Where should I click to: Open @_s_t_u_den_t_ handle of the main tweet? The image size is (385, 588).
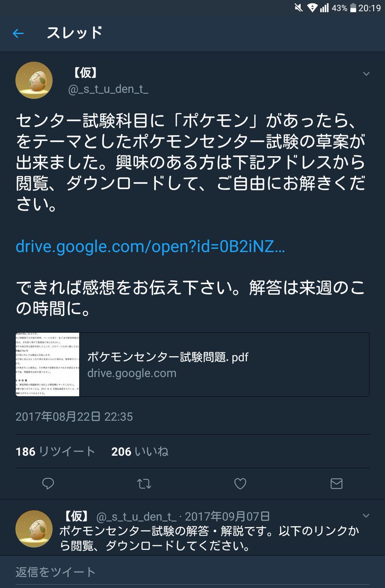(x=110, y=89)
